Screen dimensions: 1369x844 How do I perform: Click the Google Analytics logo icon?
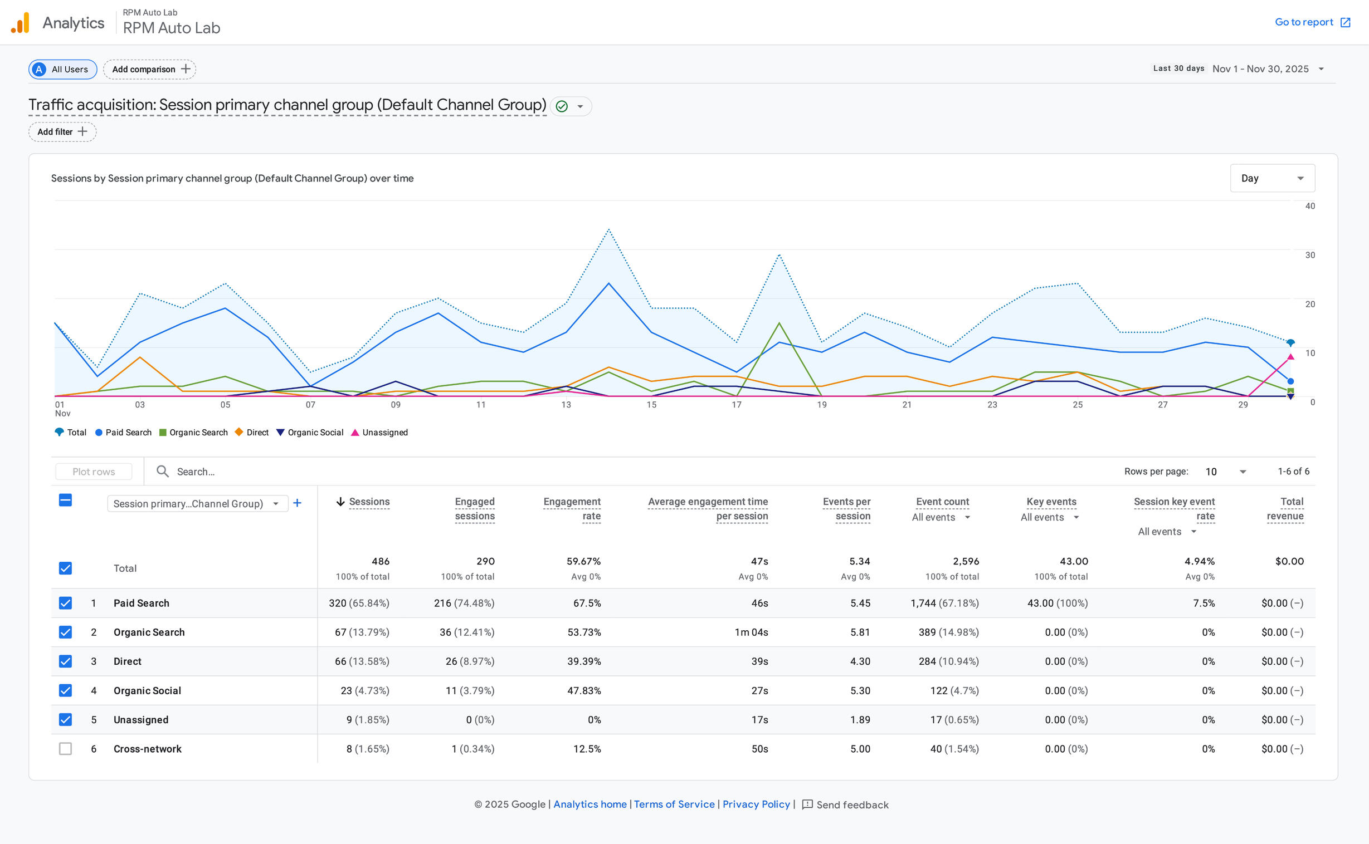(x=20, y=23)
